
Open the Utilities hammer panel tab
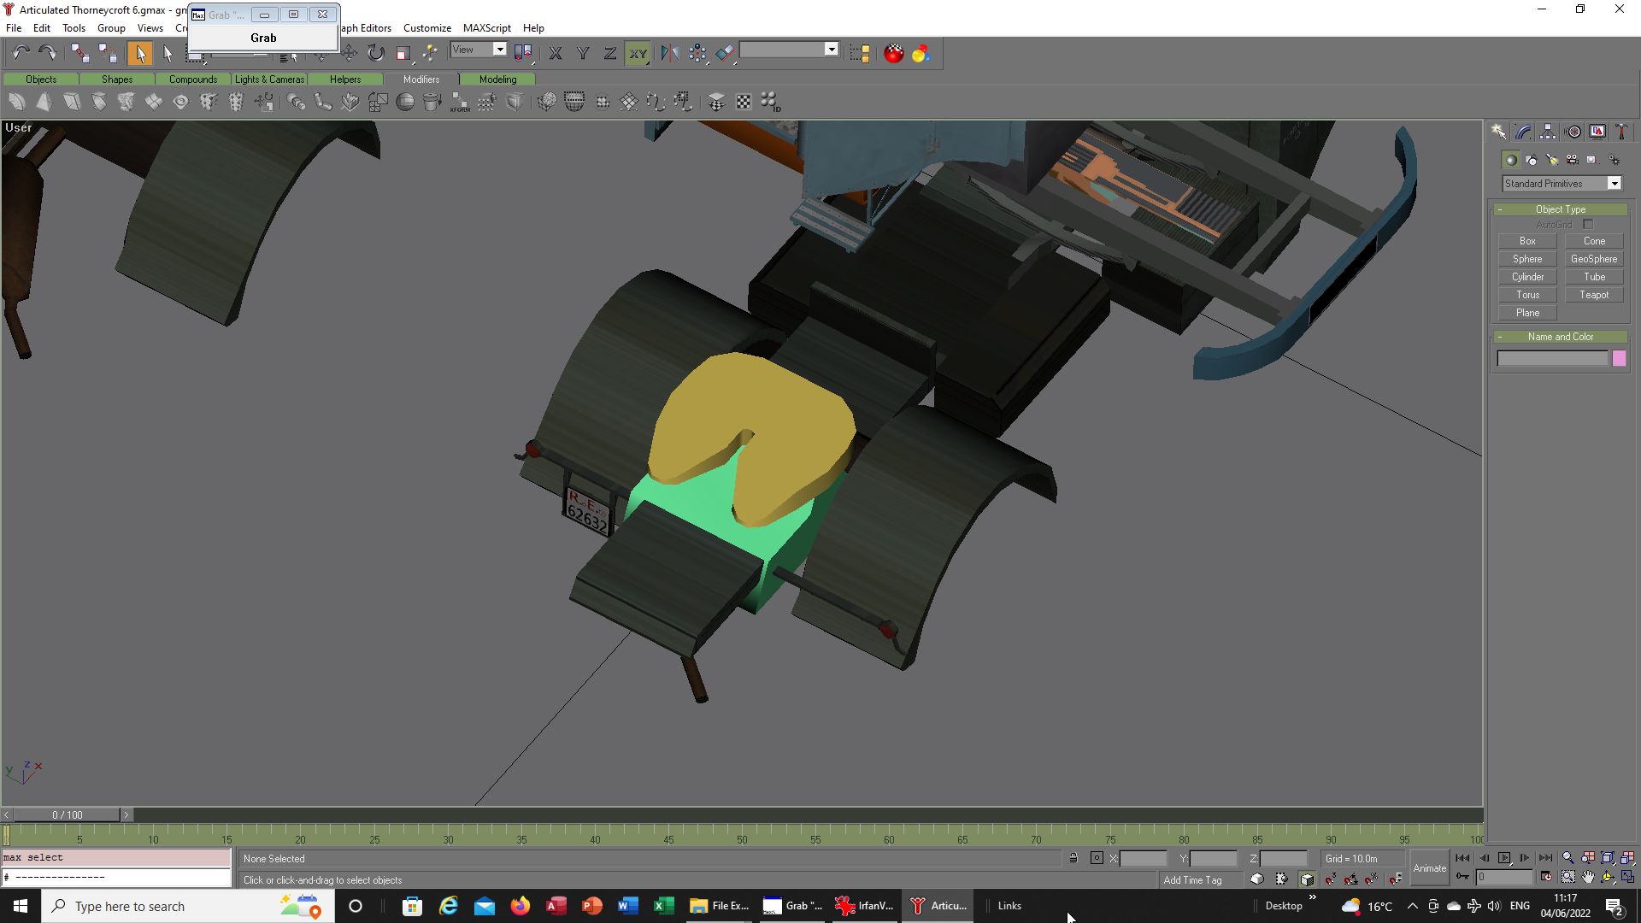click(x=1621, y=132)
